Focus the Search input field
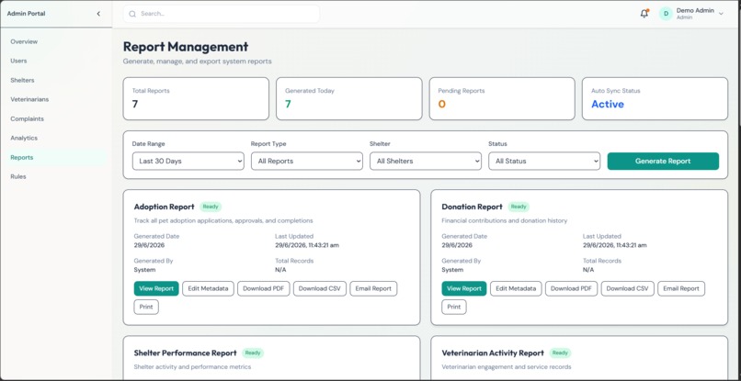 (222, 14)
